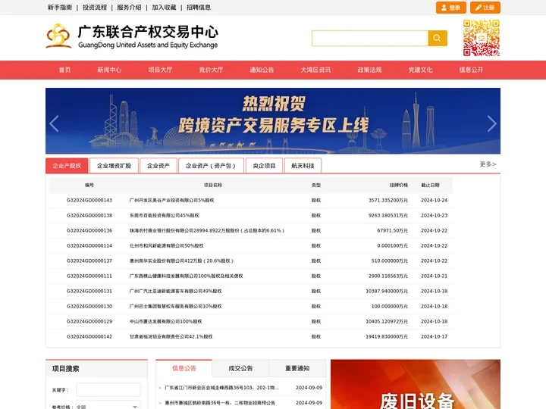Image resolution: width=546 pixels, height=409 pixels.
Task: Click price 19419.830000万元 cell
Action: [x=387, y=336]
